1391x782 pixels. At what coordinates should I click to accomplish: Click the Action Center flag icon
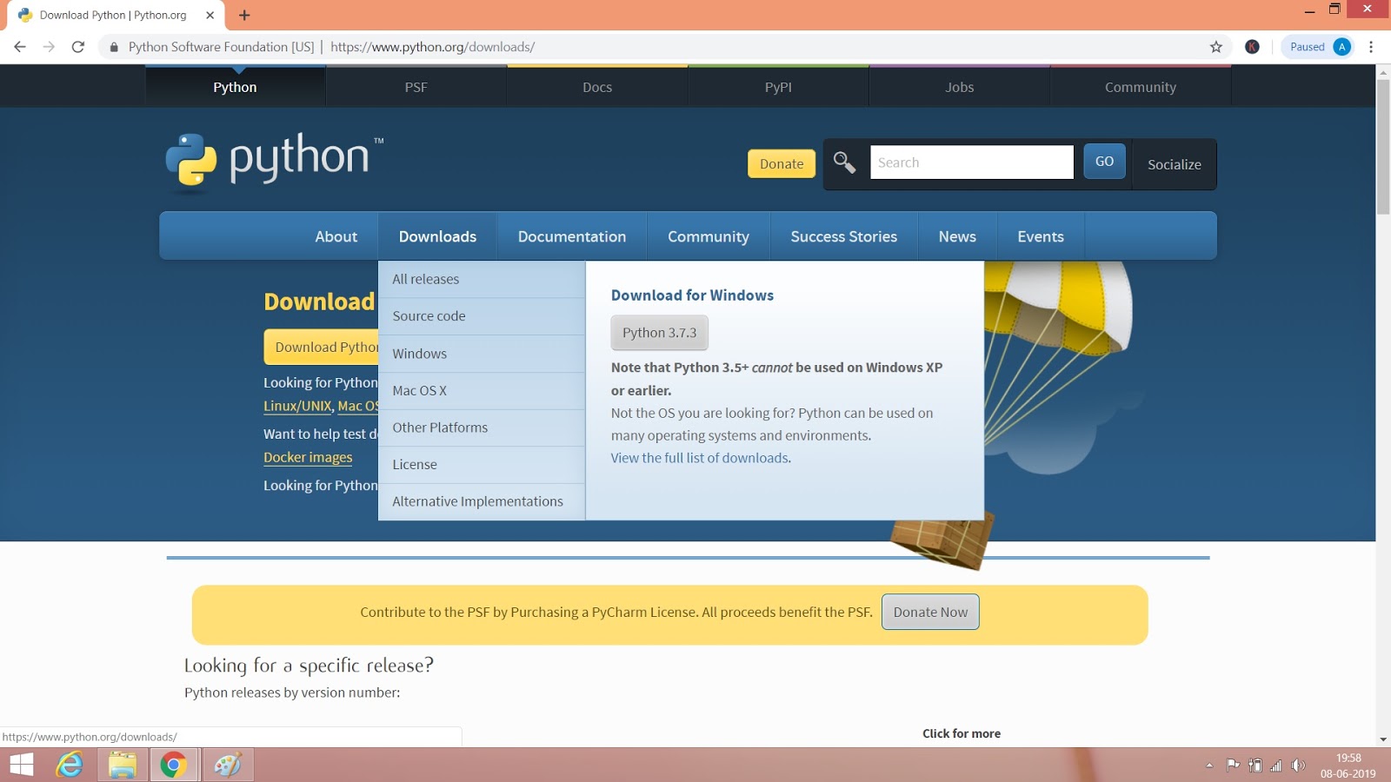[x=1233, y=765]
